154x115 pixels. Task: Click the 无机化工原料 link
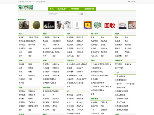tap(33, 37)
